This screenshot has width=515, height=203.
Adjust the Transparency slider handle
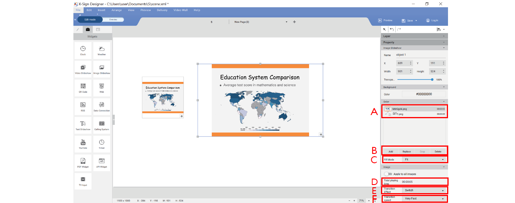(x=432, y=80)
